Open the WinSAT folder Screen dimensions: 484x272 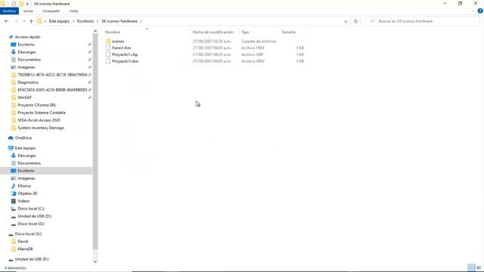click(x=24, y=97)
